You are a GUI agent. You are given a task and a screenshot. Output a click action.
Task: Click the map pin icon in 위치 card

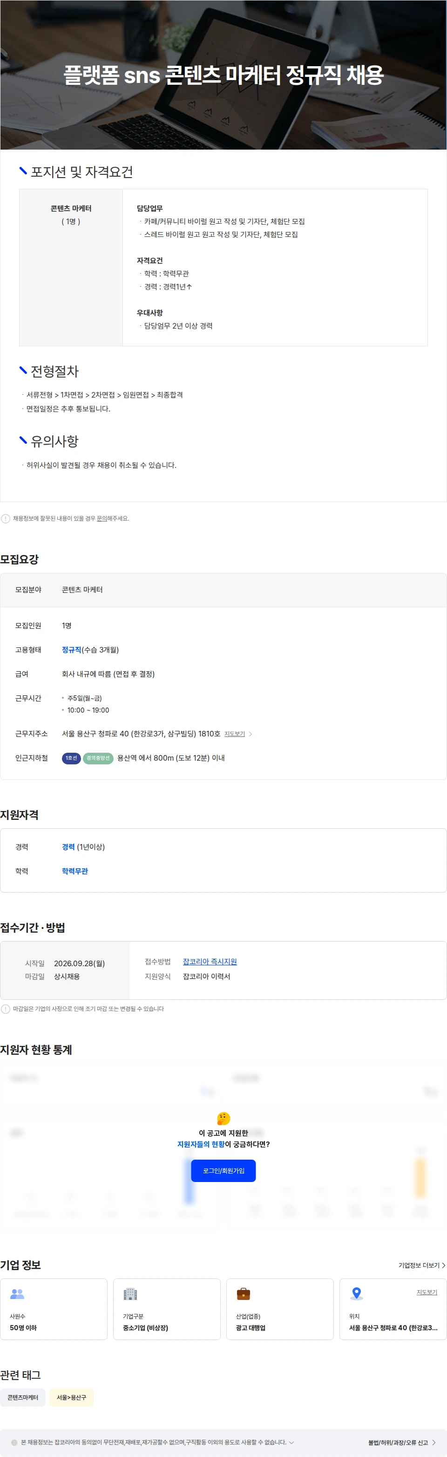pos(357,1293)
